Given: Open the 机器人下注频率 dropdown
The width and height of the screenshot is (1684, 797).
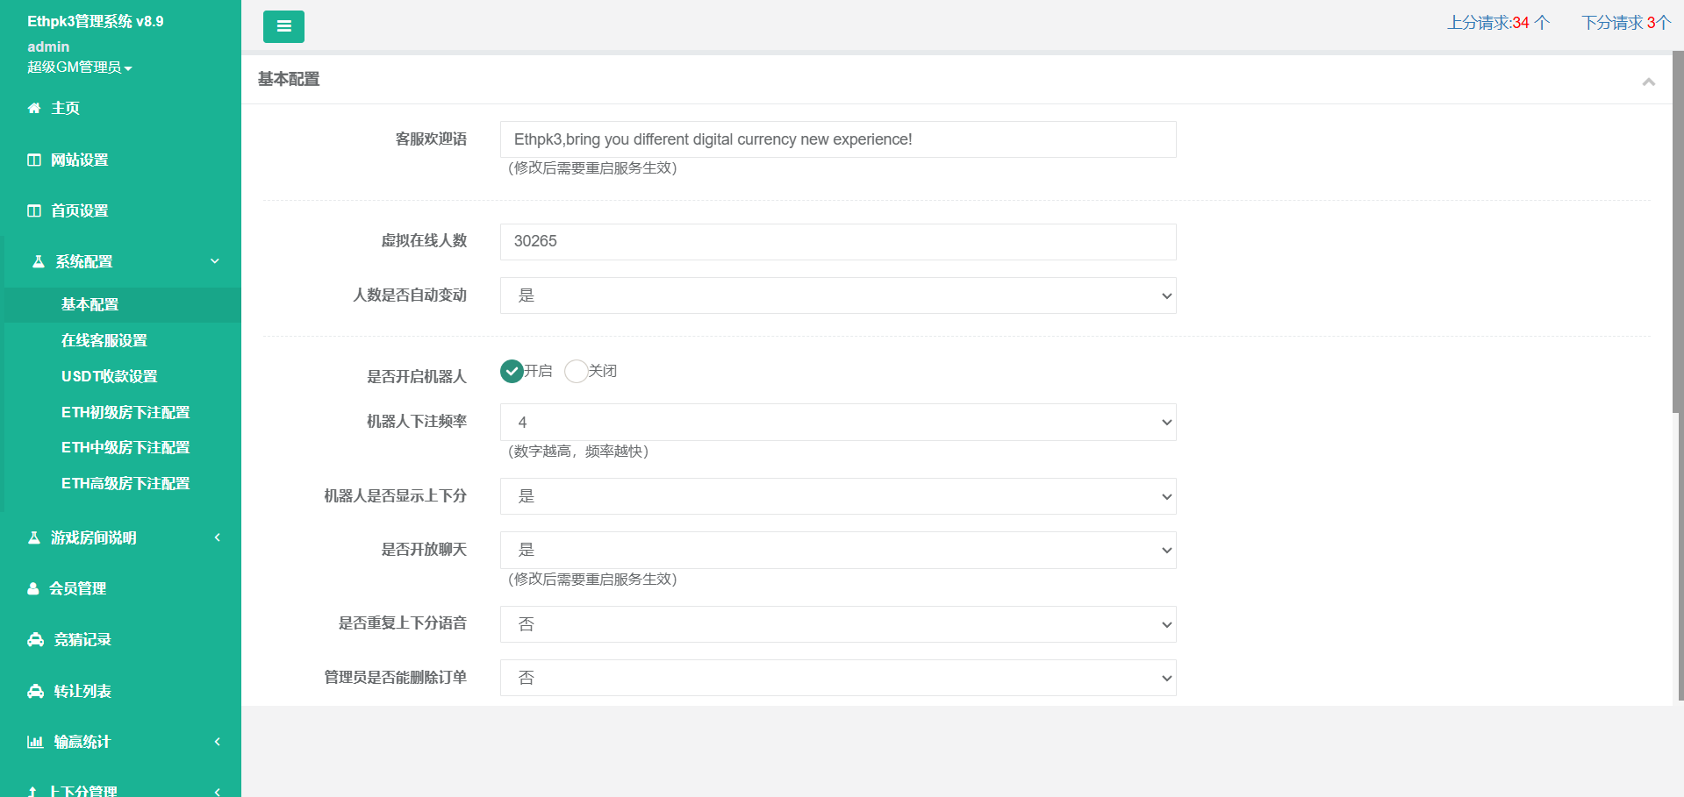Looking at the screenshot, I should [x=837, y=423].
